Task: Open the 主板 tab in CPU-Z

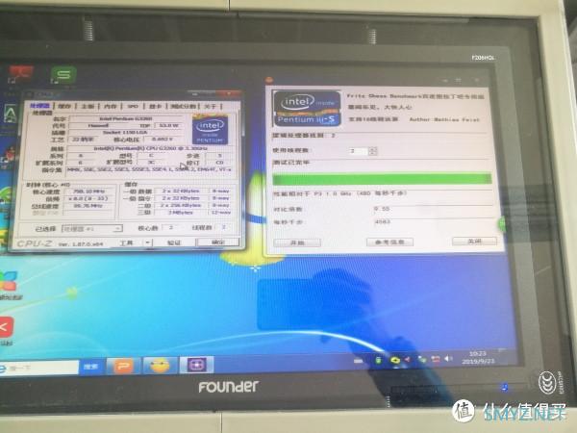Action: point(88,107)
